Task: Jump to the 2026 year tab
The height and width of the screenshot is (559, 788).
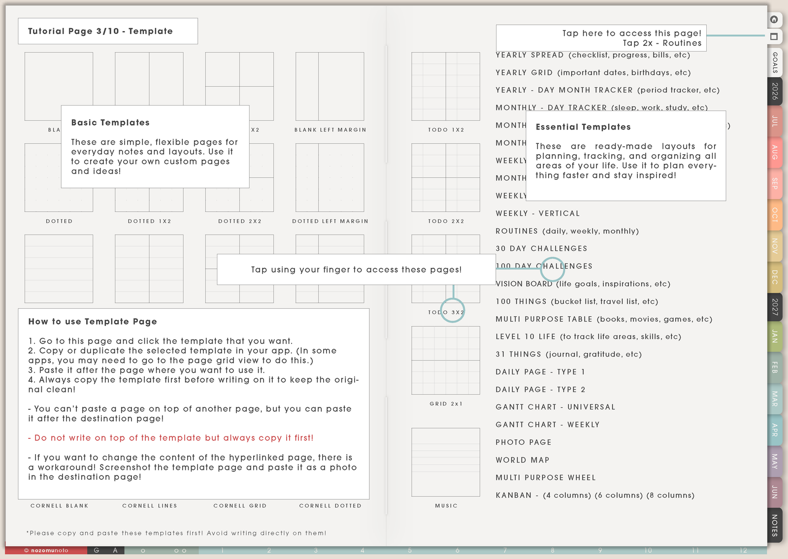Action: coord(775,91)
